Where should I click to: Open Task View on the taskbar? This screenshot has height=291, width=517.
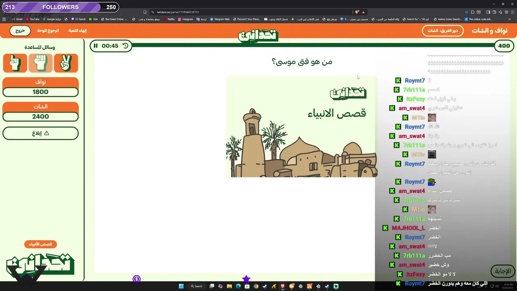pyautogui.click(x=212, y=286)
